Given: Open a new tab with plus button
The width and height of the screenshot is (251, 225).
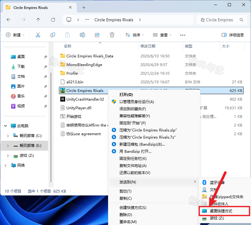Looking at the screenshot, I should pyautogui.click(x=84, y=7).
